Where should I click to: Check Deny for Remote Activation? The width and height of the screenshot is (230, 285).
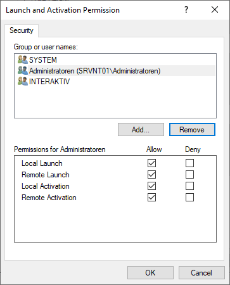click(189, 198)
